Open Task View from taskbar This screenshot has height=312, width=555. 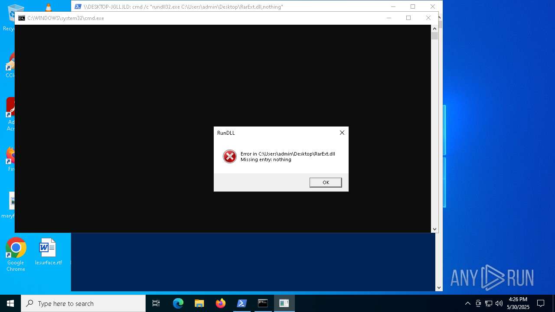coord(156,303)
